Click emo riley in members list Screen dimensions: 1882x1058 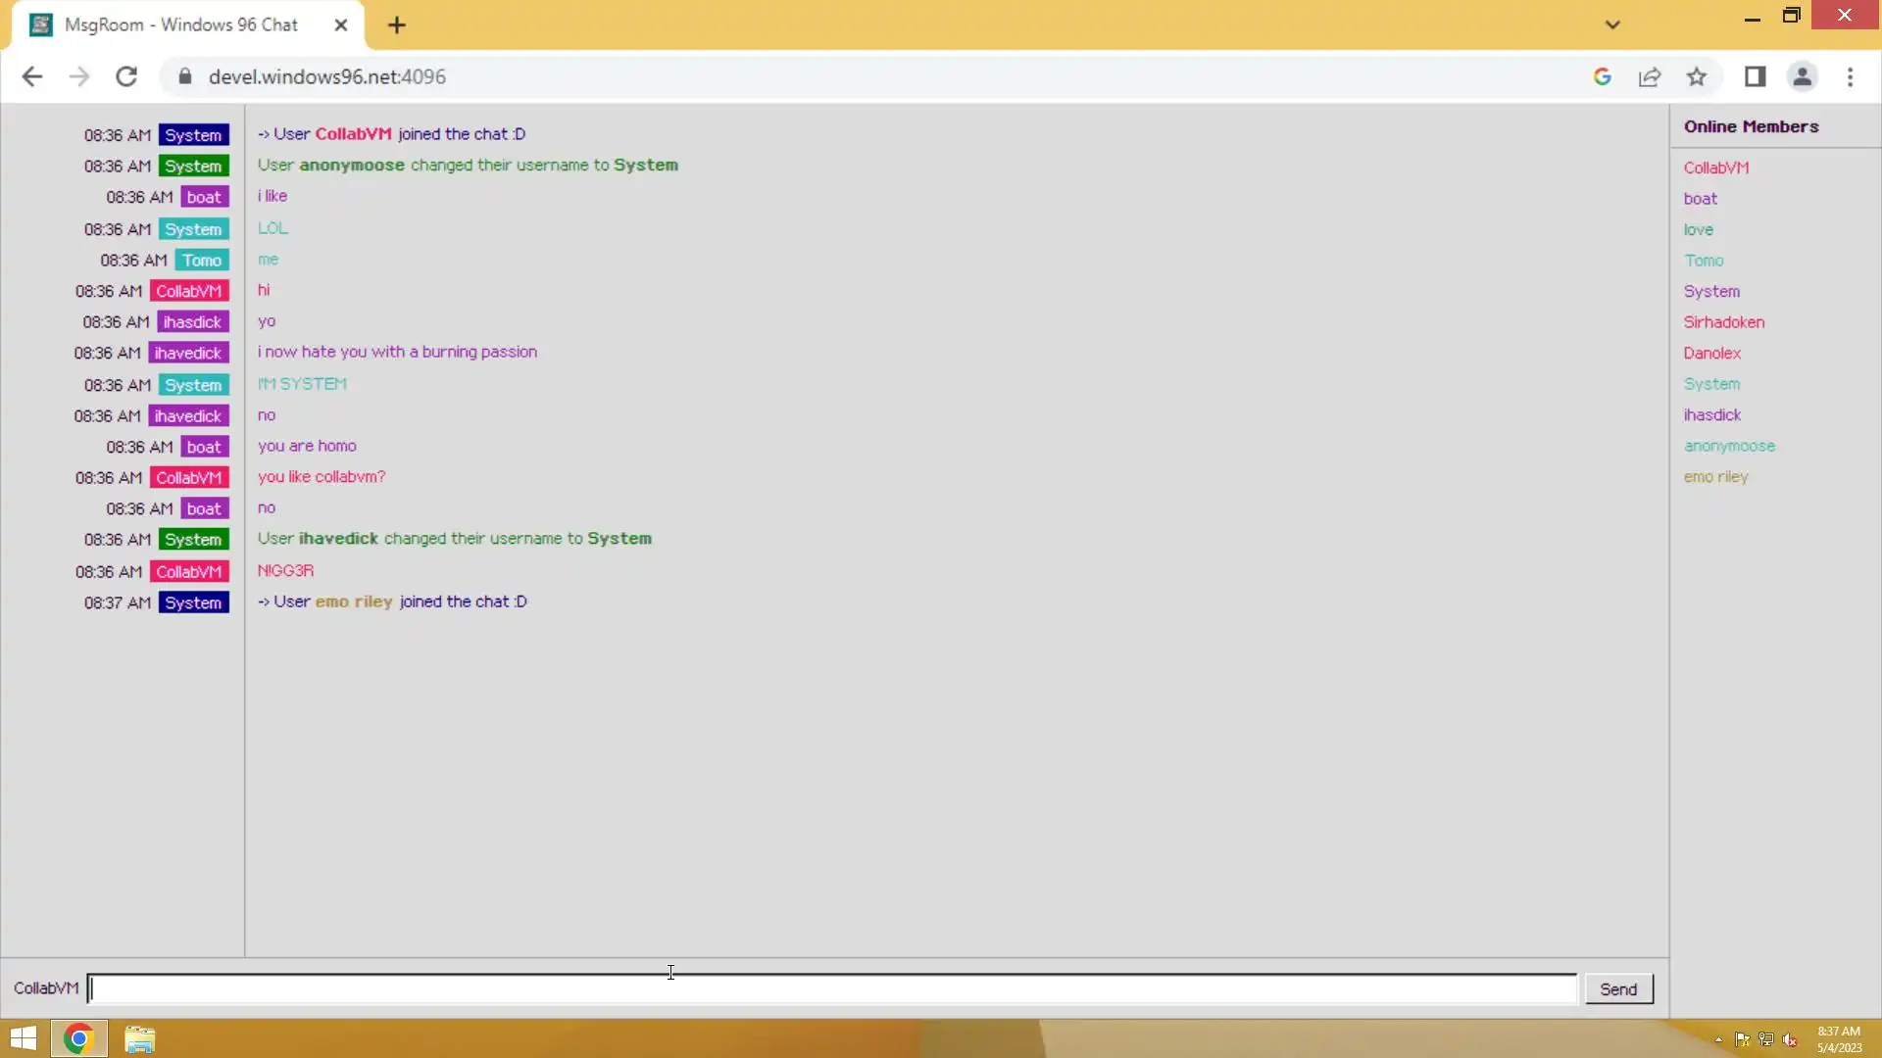coord(1715,477)
